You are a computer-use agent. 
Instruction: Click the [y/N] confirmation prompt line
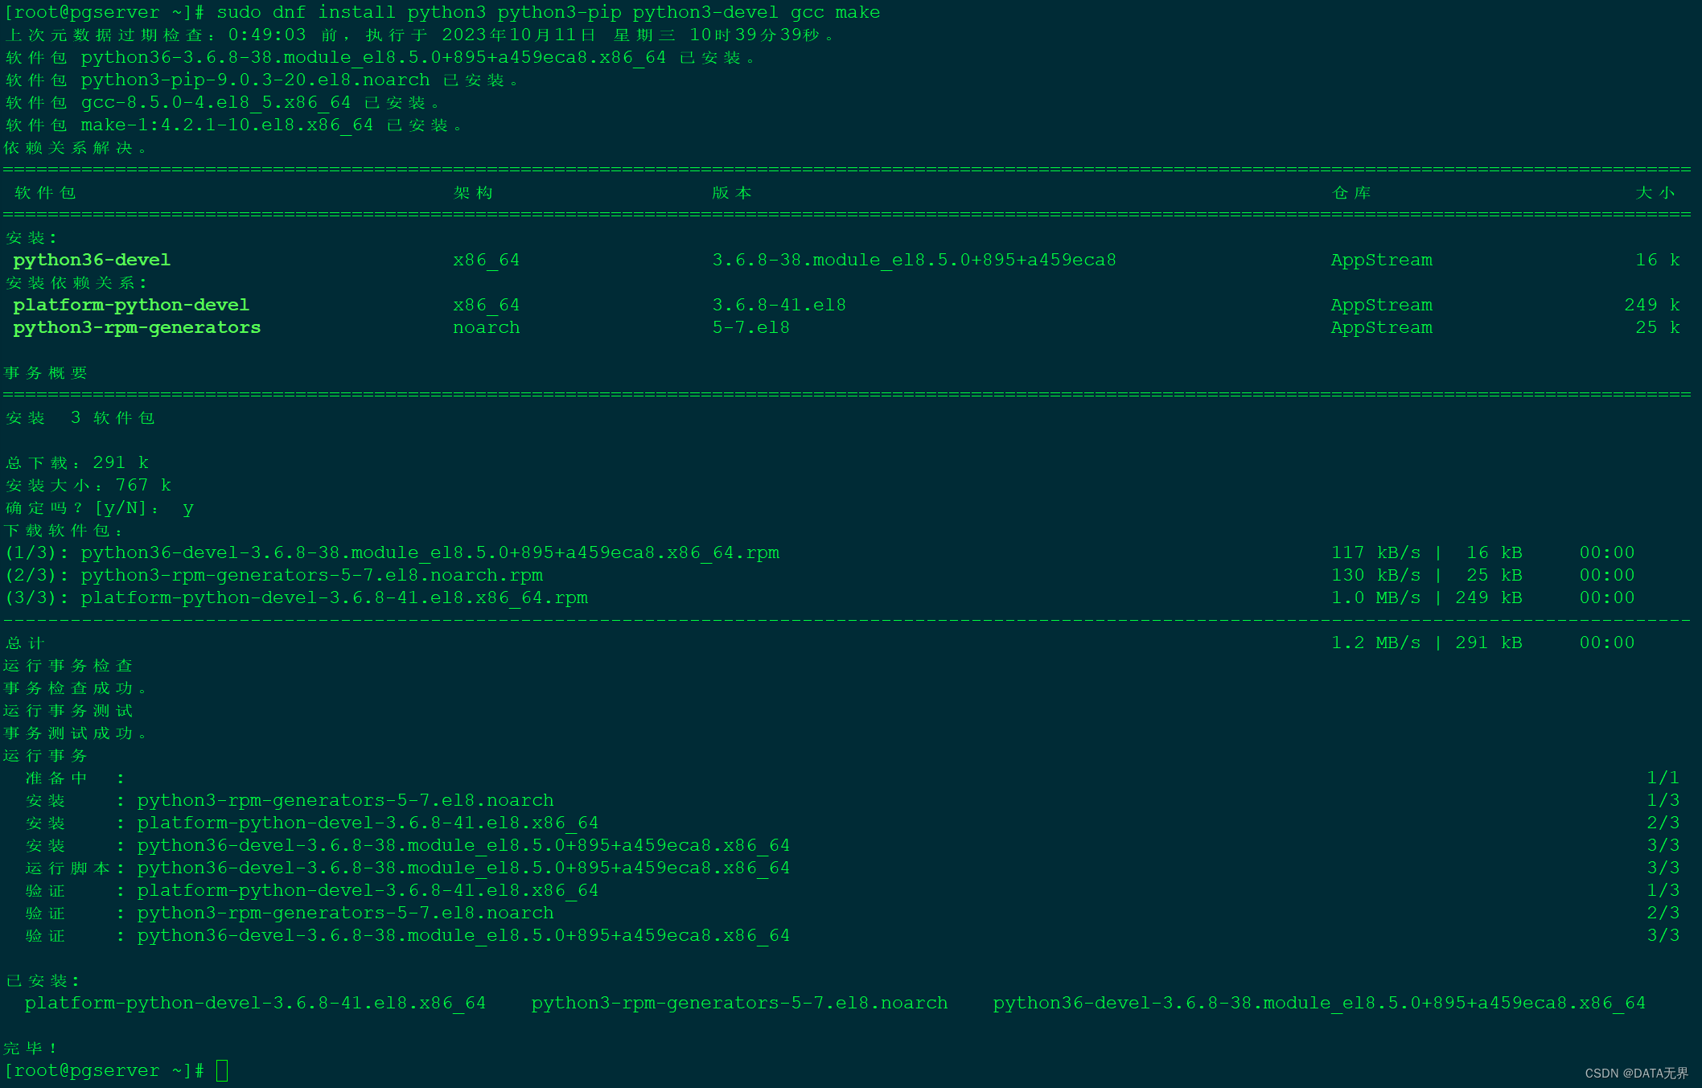99,508
